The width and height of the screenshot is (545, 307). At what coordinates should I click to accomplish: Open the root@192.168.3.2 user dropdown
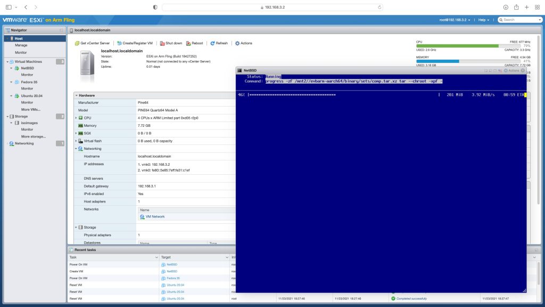click(x=456, y=20)
